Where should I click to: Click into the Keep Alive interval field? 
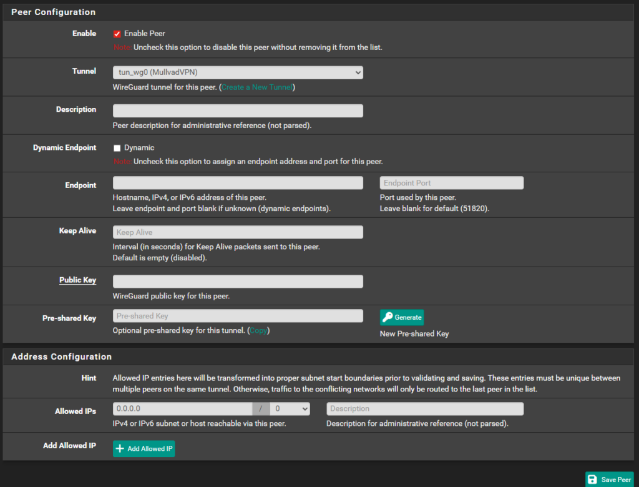238,232
